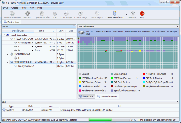Click the Create Image toolbar icon

(x=81, y=14)
